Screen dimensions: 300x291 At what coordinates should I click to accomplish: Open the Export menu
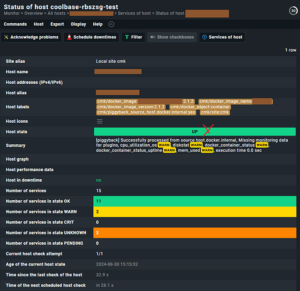point(57,24)
